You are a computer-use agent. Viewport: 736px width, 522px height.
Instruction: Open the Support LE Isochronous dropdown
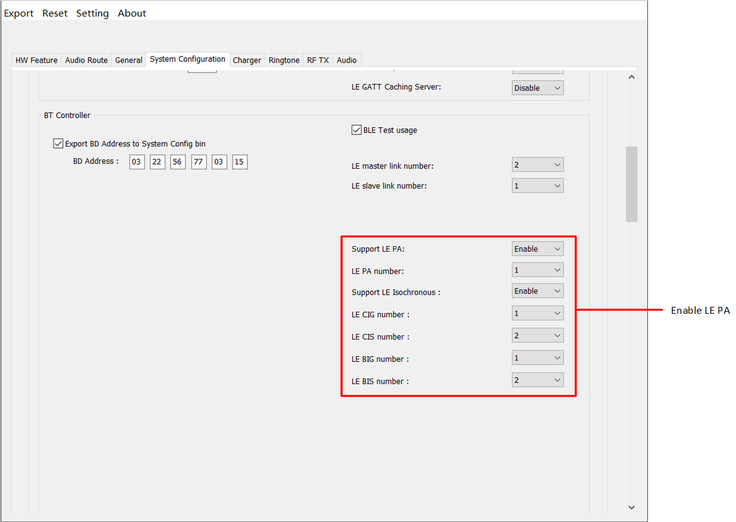click(x=538, y=291)
